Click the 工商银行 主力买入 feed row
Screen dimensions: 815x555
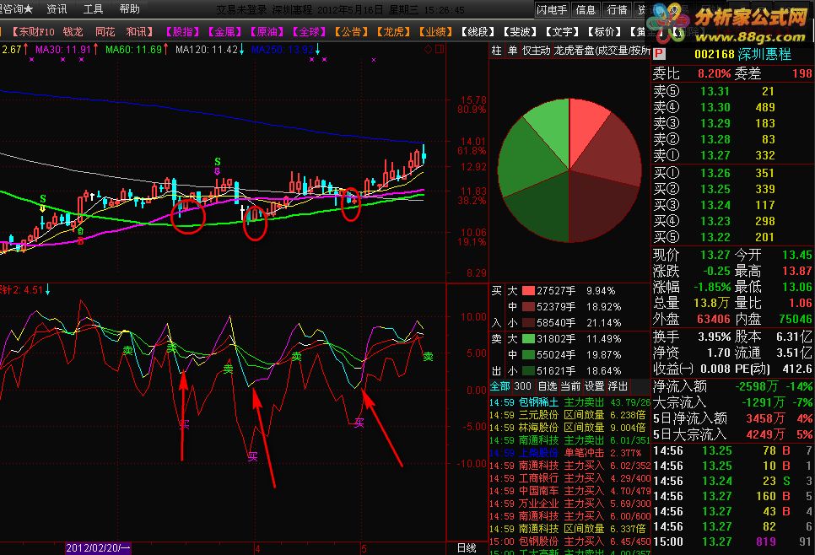(x=569, y=478)
